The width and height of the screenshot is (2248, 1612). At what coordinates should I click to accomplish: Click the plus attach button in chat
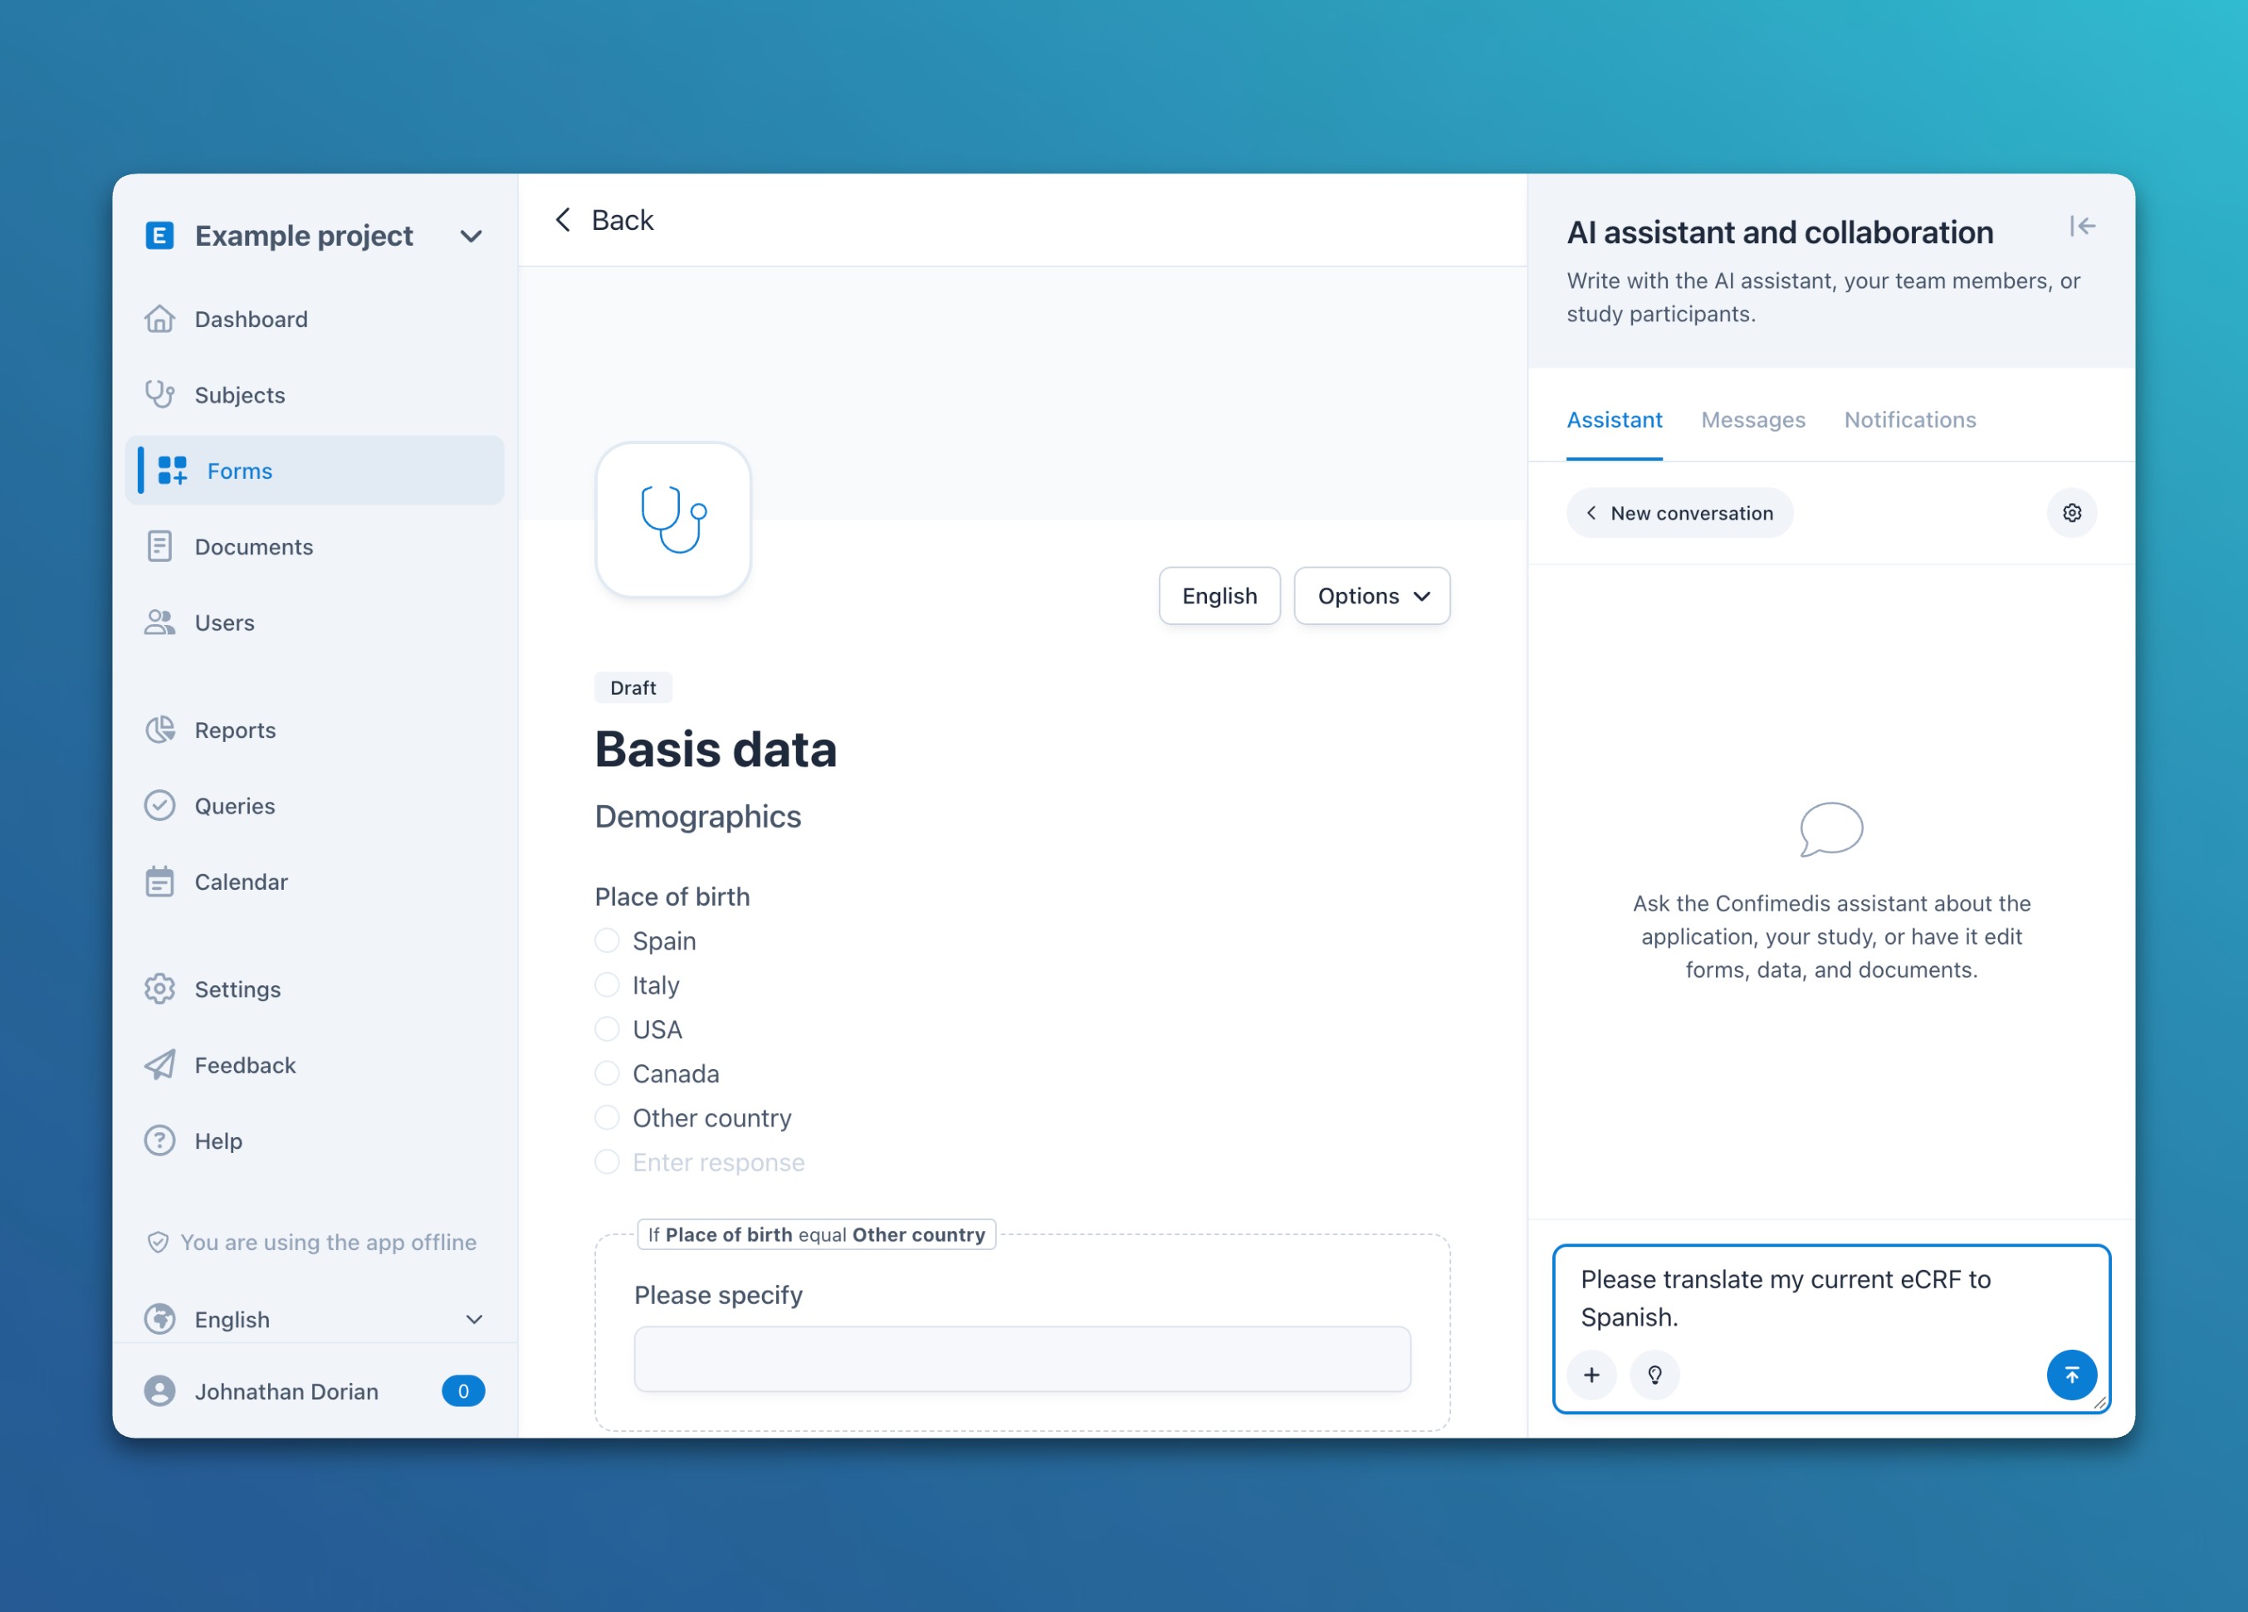click(1592, 1375)
